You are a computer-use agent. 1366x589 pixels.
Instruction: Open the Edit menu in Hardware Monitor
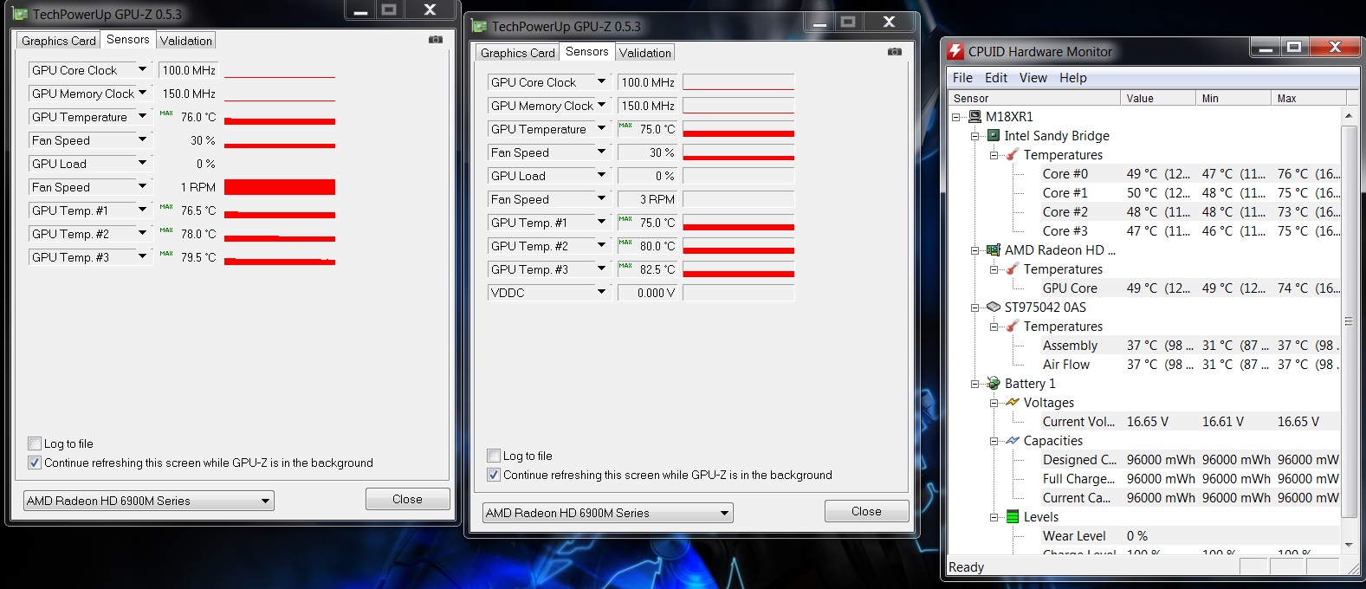click(x=996, y=78)
